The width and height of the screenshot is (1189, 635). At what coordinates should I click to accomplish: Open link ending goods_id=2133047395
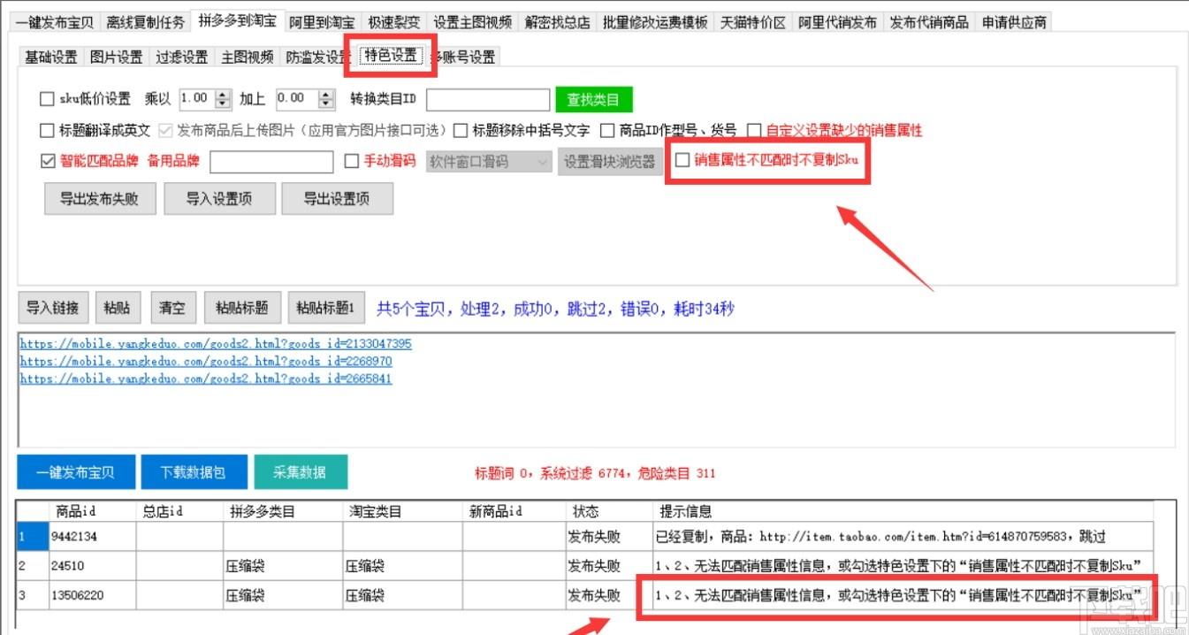point(216,343)
